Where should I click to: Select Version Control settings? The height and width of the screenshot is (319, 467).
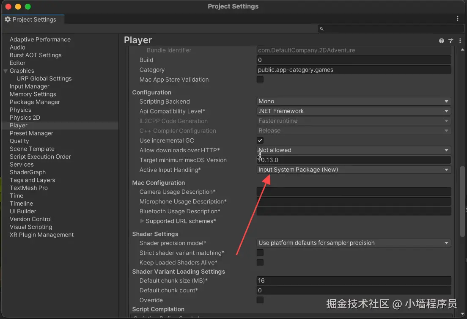[x=30, y=219]
